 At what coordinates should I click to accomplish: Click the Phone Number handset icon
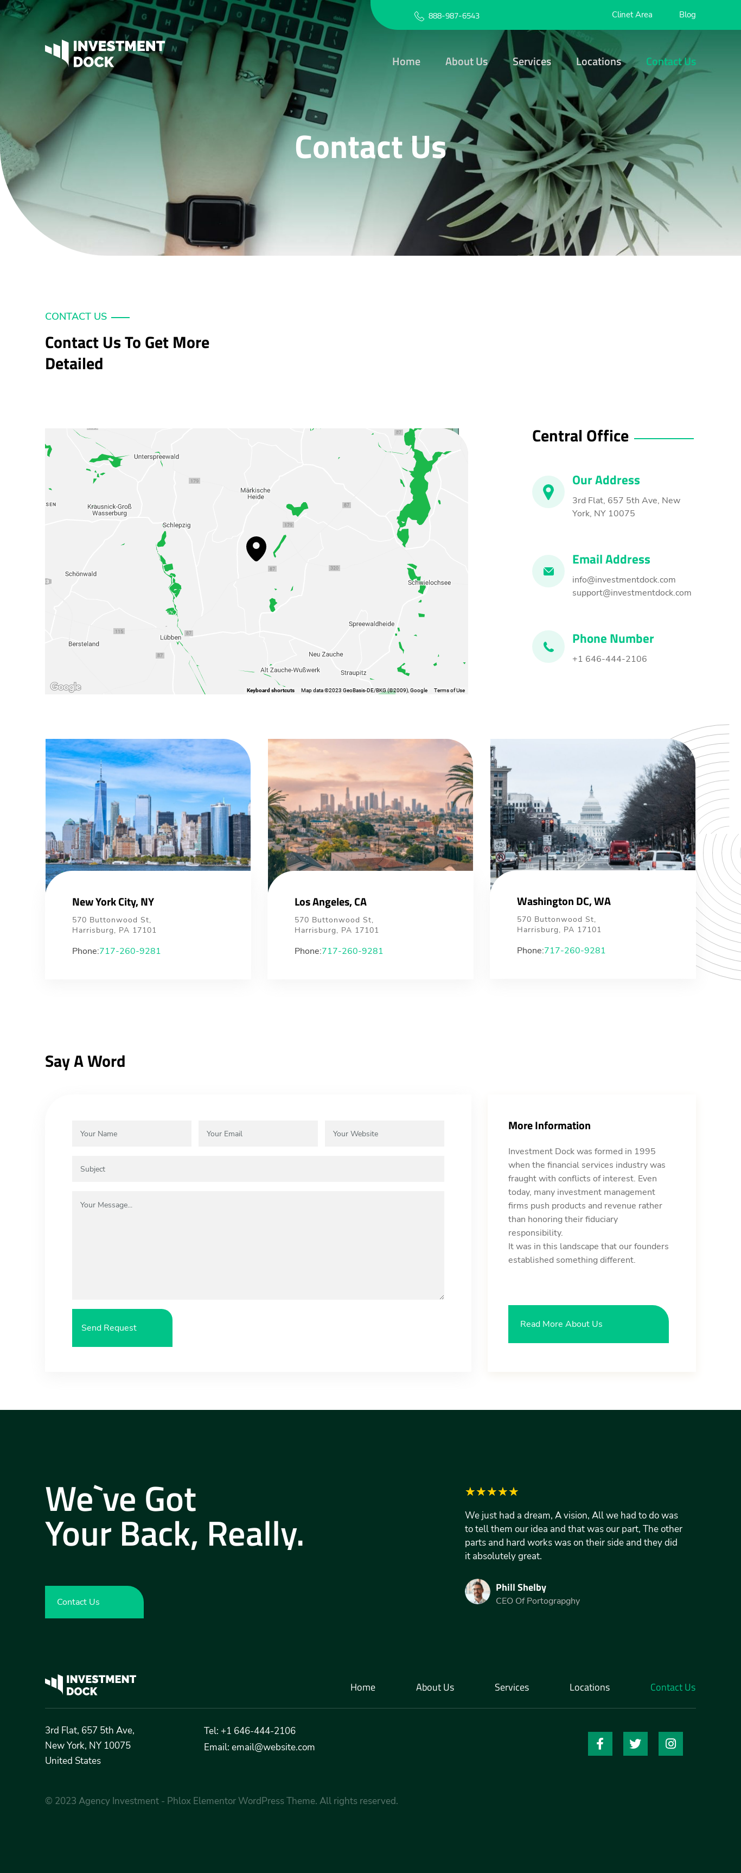point(548,647)
